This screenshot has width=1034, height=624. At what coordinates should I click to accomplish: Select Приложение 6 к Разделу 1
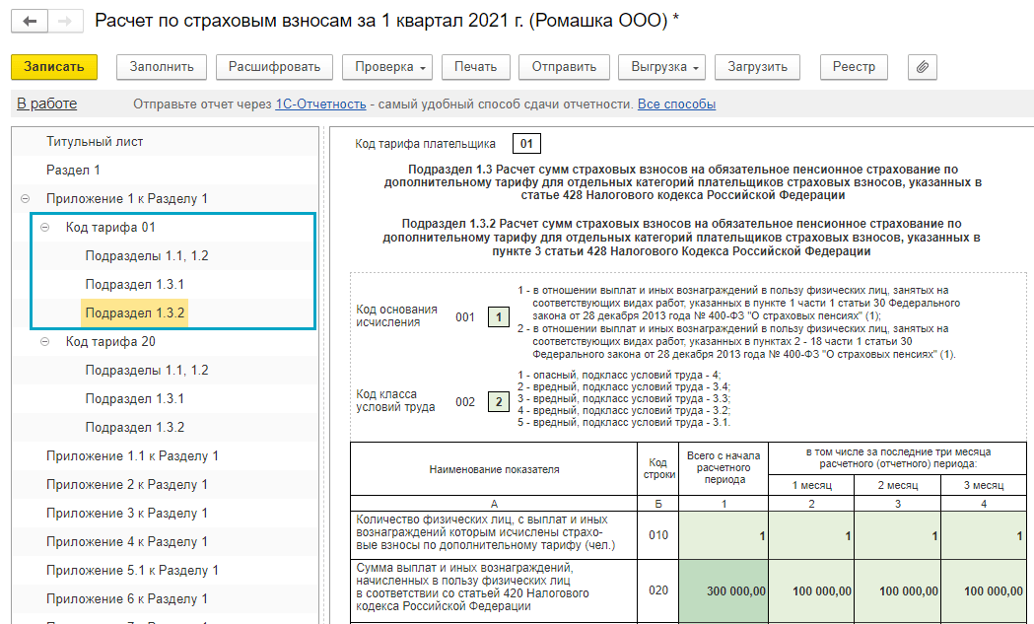(126, 599)
